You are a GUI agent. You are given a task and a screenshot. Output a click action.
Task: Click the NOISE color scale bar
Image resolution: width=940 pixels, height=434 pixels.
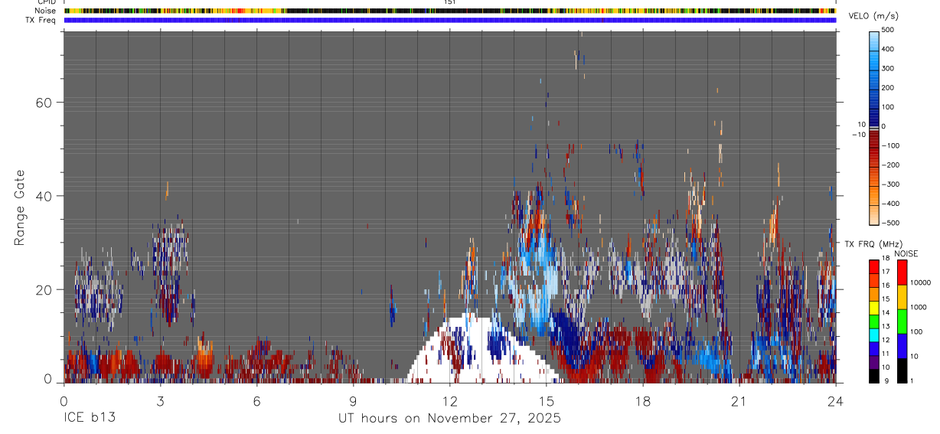coord(902,321)
